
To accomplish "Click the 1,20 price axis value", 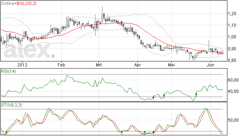I will click(x=232, y=14).
